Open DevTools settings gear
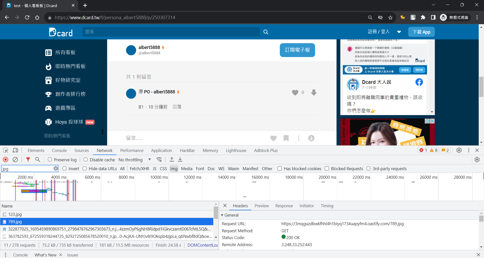Image resolution: width=484 pixels, height=258 pixels. point(459,150)
